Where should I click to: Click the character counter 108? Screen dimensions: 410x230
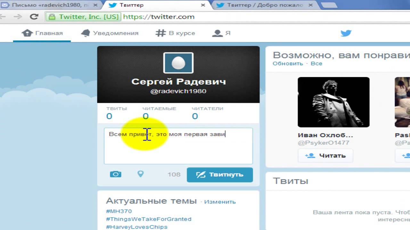point(174,175)
